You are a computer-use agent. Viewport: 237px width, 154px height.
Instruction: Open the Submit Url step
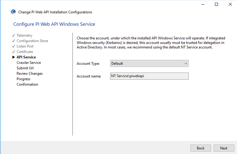click(x=25, y=68)
